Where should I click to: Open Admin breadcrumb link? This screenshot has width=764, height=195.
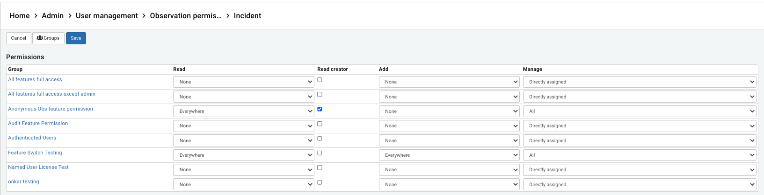(52, 16)
